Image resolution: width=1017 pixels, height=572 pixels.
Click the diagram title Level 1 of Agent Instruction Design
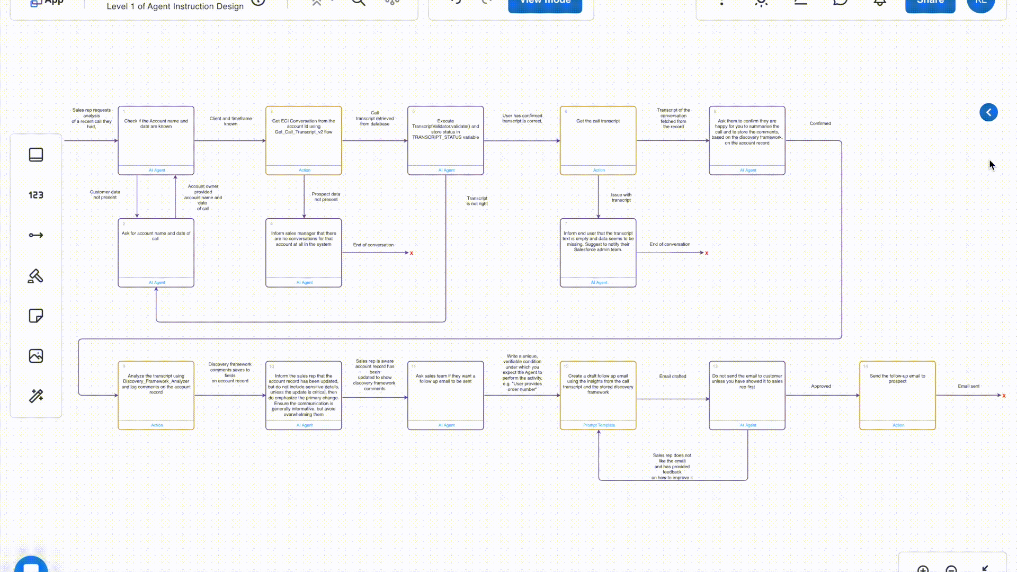click(x=175, y=6)
